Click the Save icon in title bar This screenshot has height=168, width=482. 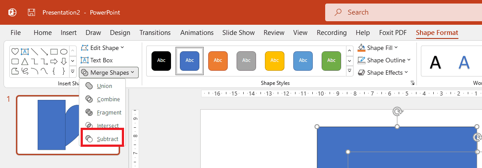31,12
